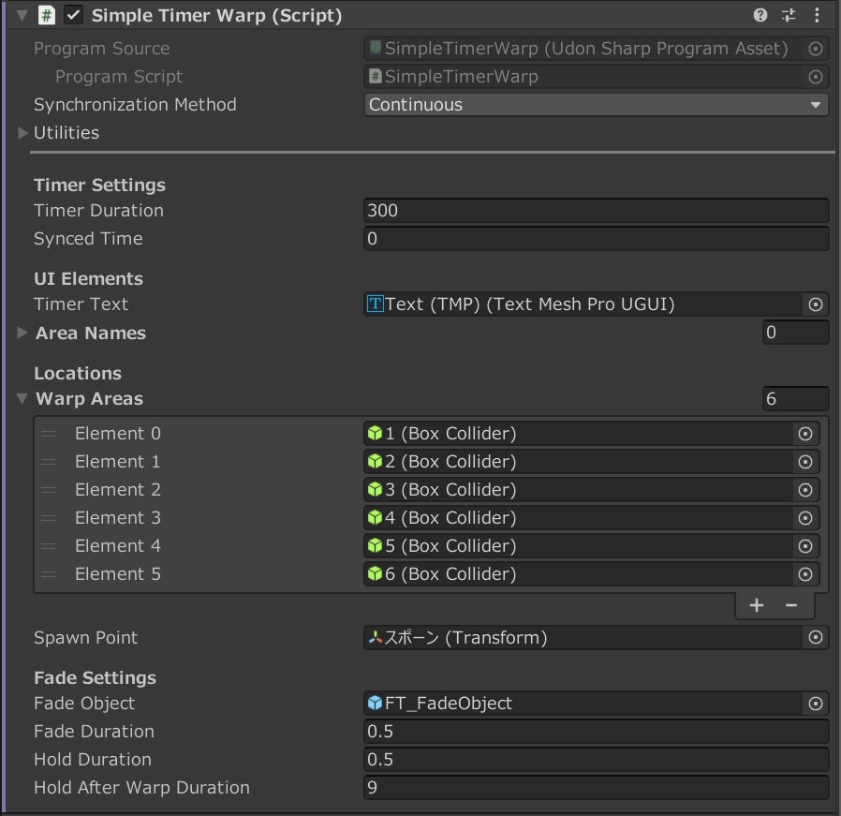Select the Element 2 row in Warp Areas
Image resolution: width=841 pixels, height=816 pixels.
(x=187, y=490)
